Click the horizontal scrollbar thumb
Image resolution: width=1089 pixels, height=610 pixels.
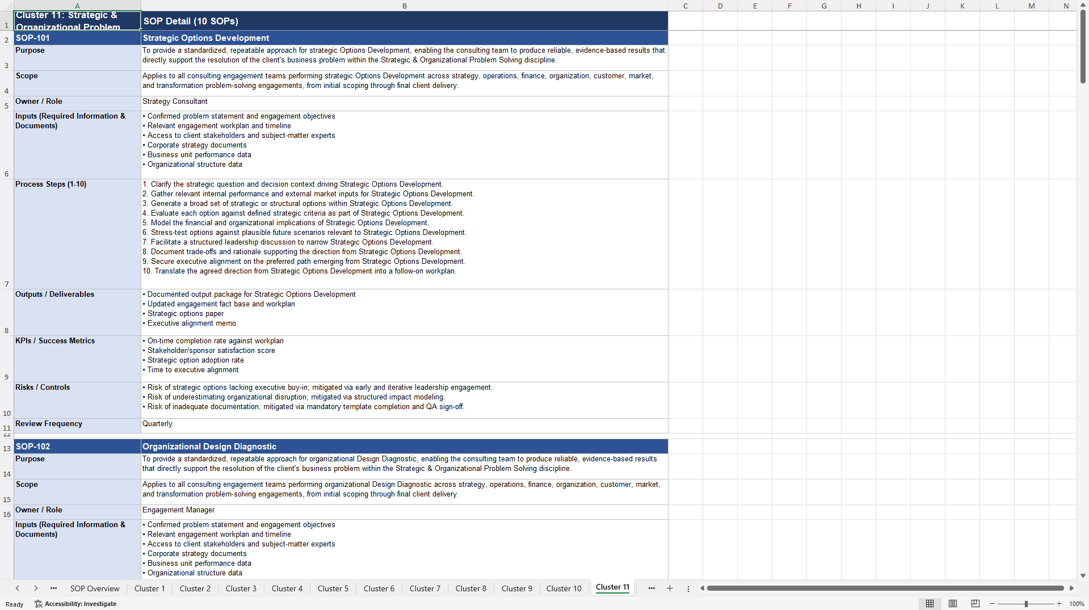[885, 588]
